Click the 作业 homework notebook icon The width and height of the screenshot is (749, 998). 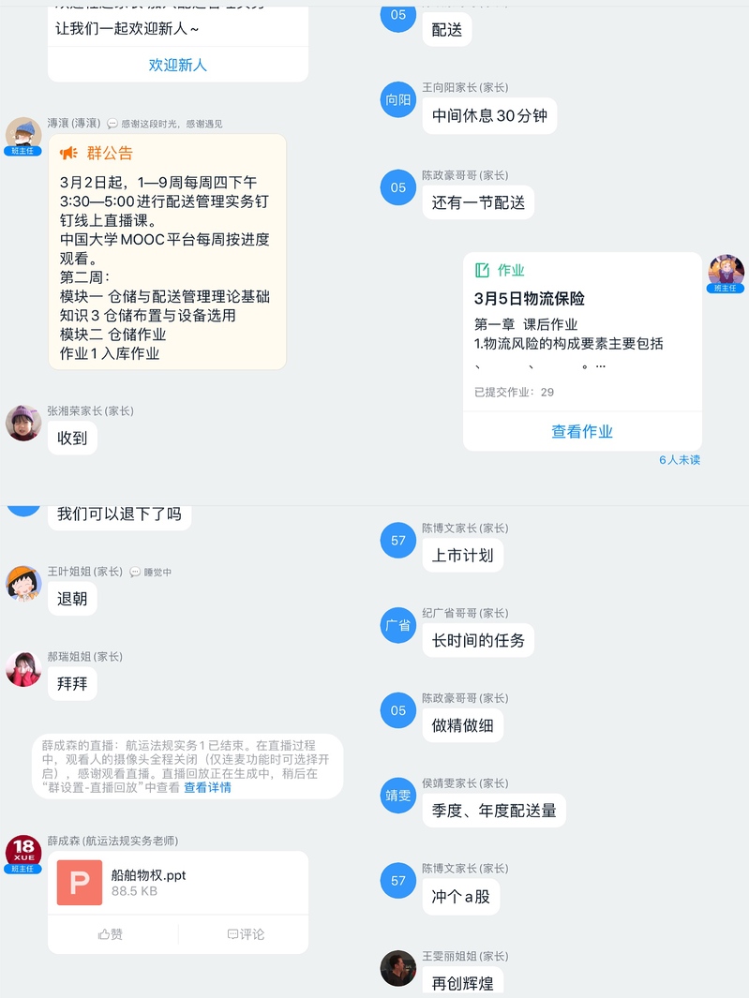pos(482,270)
